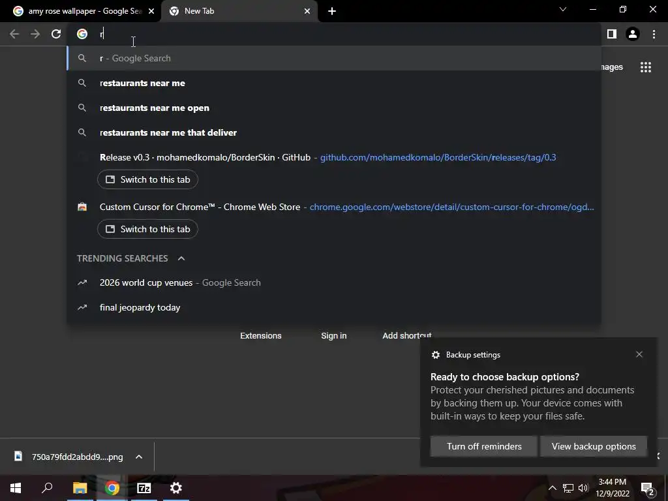Open the side panel icon in Chrome toolbar
Screen dimensions: 668x501
click(x=612, y=34)
